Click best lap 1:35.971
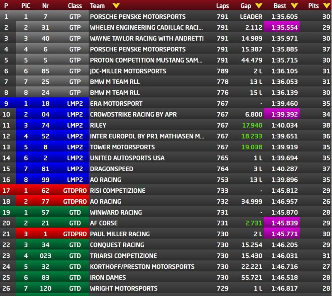Viewport: 332px width, 296px height. [x=284, y=38]
